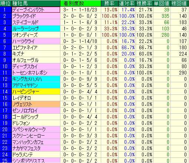Click the 60.0% place rate for キズナ
The width and height of the screenshot is (189, 163).
tap(144, 54)
